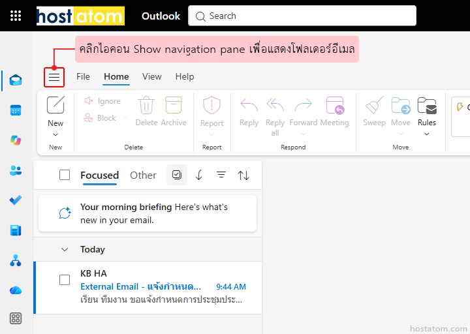The image size is (470, 334).
Task: Click the Ignore button
Action: pyautogui.click(x=102, y=101)
